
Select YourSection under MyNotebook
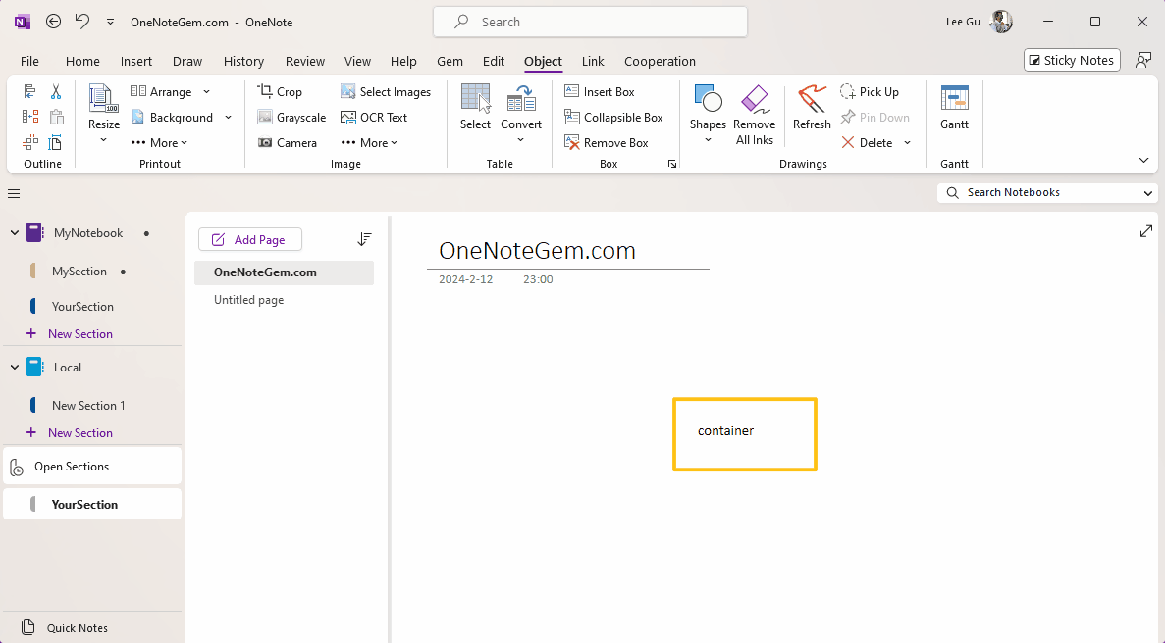82,306
